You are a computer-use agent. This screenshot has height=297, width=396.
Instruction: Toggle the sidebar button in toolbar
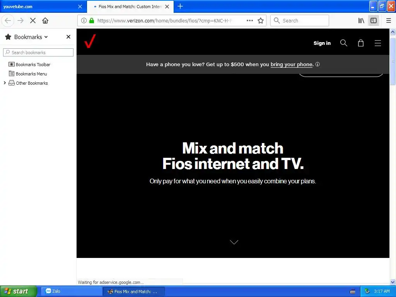[x=374, y=20]
